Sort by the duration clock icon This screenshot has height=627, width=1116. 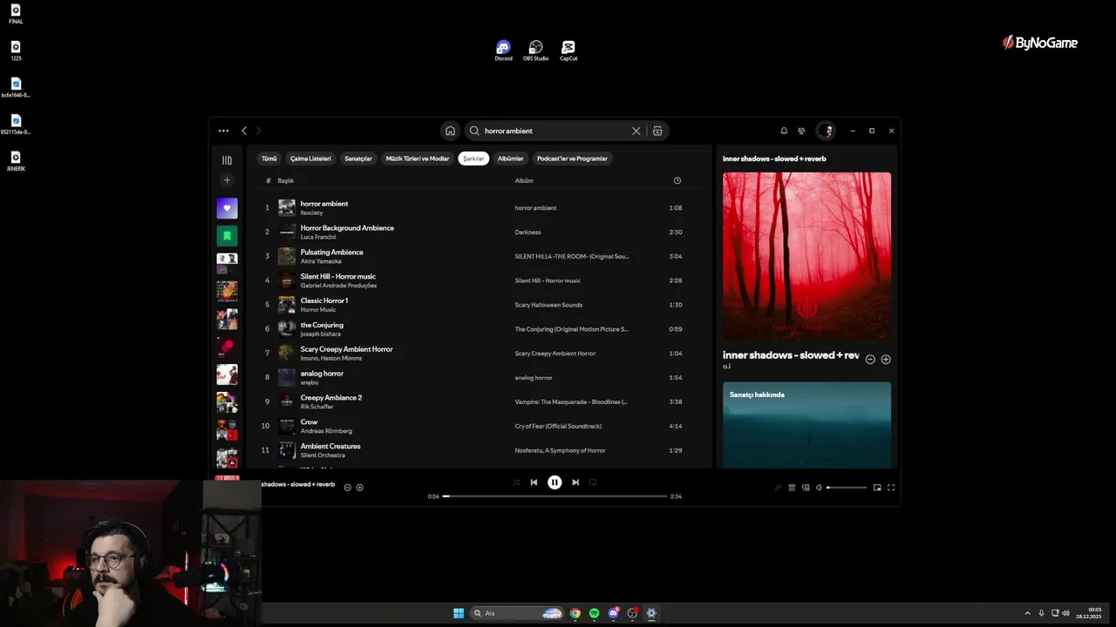pos(677,180)
